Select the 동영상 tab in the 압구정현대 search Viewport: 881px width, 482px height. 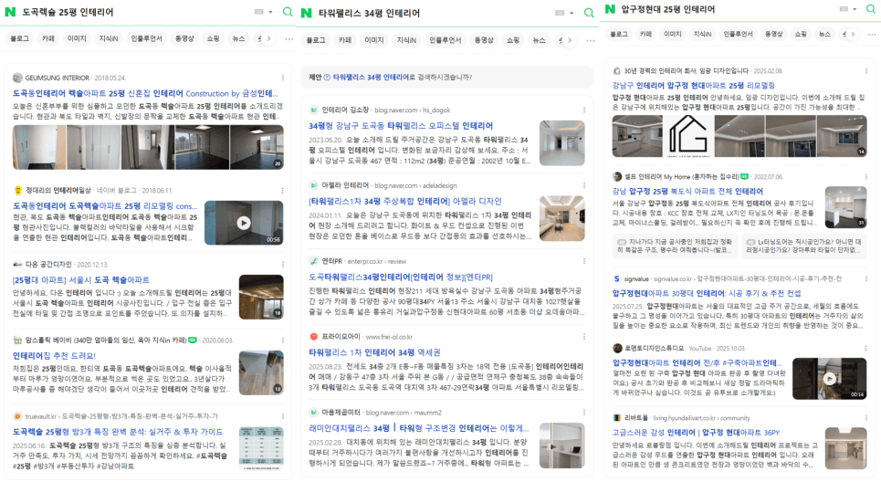[x=773, y=34]
